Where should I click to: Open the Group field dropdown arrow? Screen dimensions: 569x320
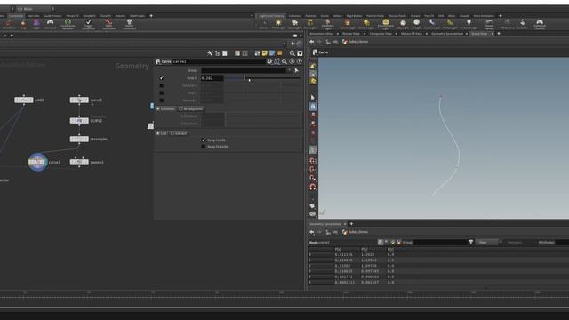(x=289, y=70)
